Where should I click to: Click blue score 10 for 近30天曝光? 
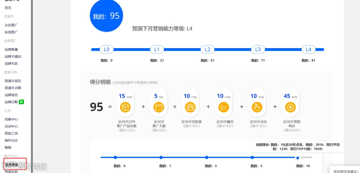click(220, 96)
